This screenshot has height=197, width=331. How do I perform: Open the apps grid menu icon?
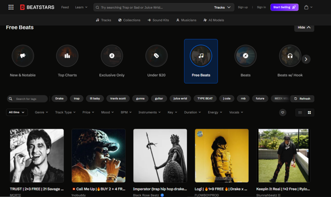pos(11,7)
